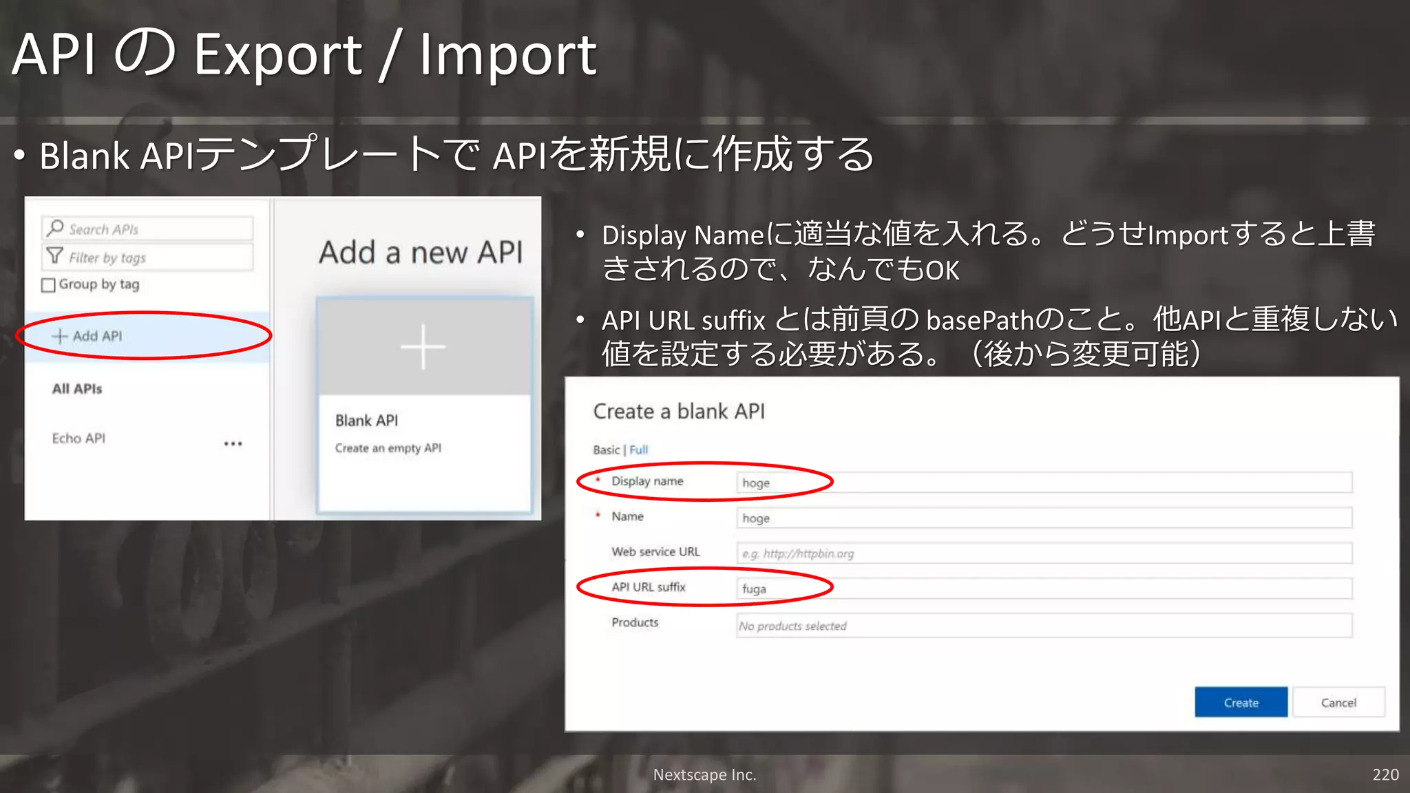
Task: Click the 'Create a blank API' heading
Action: tap(679, 411)
